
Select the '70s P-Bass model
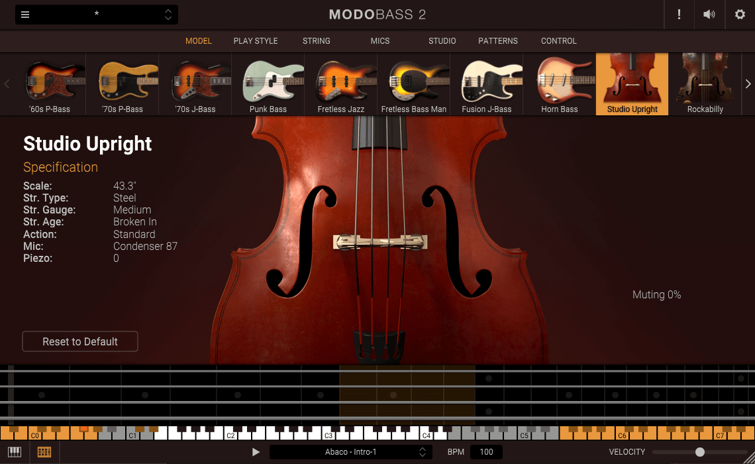click(123, 84)
